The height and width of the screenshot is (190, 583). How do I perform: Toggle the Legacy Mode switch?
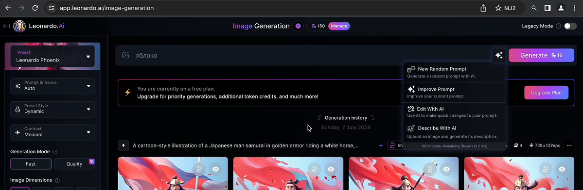[x=570, y=26]
